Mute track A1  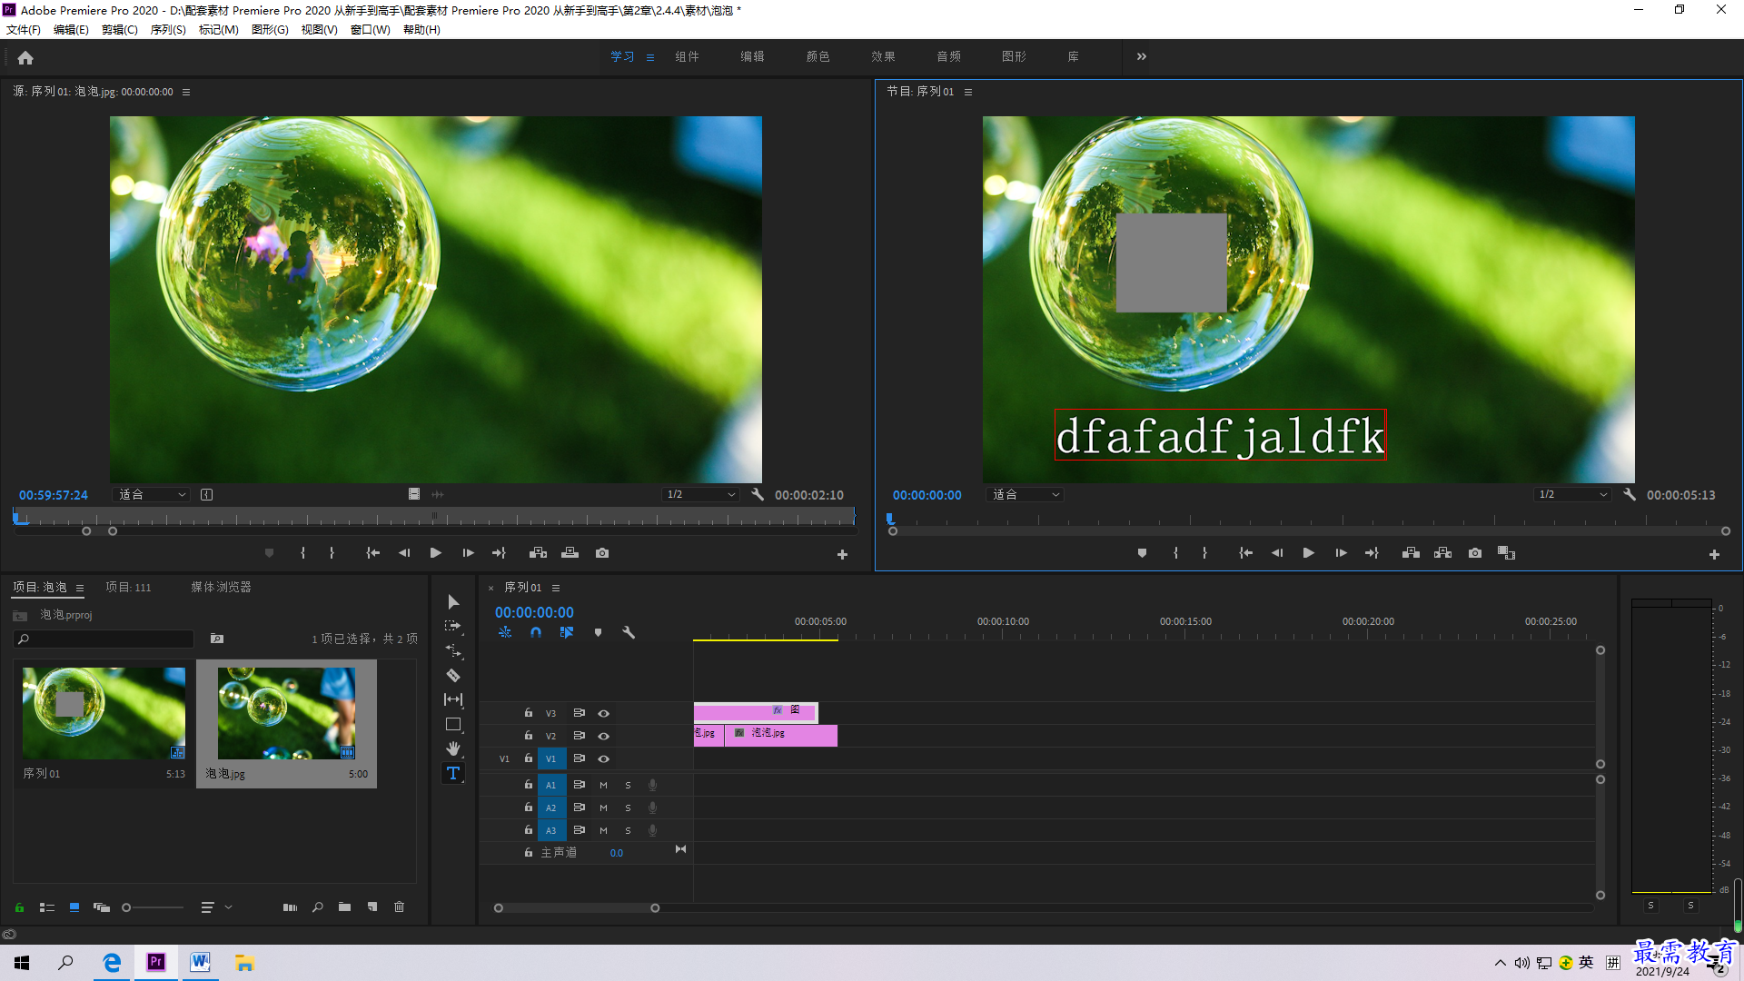(x=603, y=786)
